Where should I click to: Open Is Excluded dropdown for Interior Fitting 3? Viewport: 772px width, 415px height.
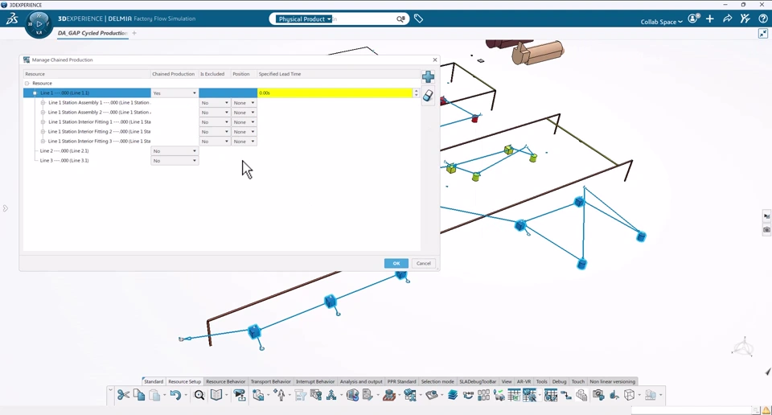click(x=215, y=142)
